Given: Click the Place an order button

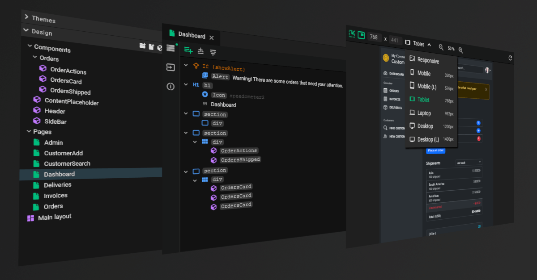Looking at the screenshot, I should coord(435,150).
